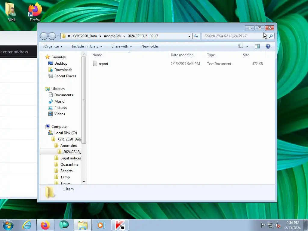Click Anomalies in address breadcrumb
Image resolution: width=308 pixels, height=231 pixels.
(112, 36)
